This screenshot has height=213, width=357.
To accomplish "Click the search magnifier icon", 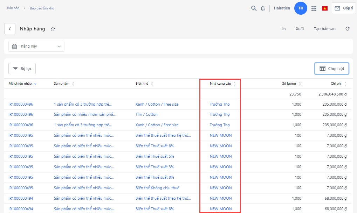I will 254,8.
